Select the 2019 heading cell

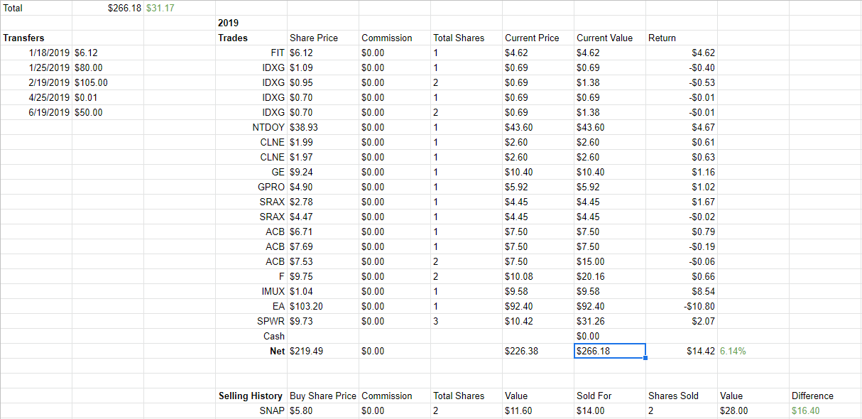pyautogui.click(x=229, y=23)
